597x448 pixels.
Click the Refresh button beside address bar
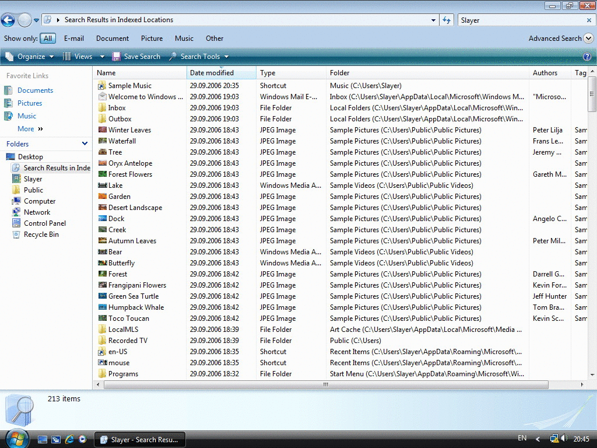point(446,20)
